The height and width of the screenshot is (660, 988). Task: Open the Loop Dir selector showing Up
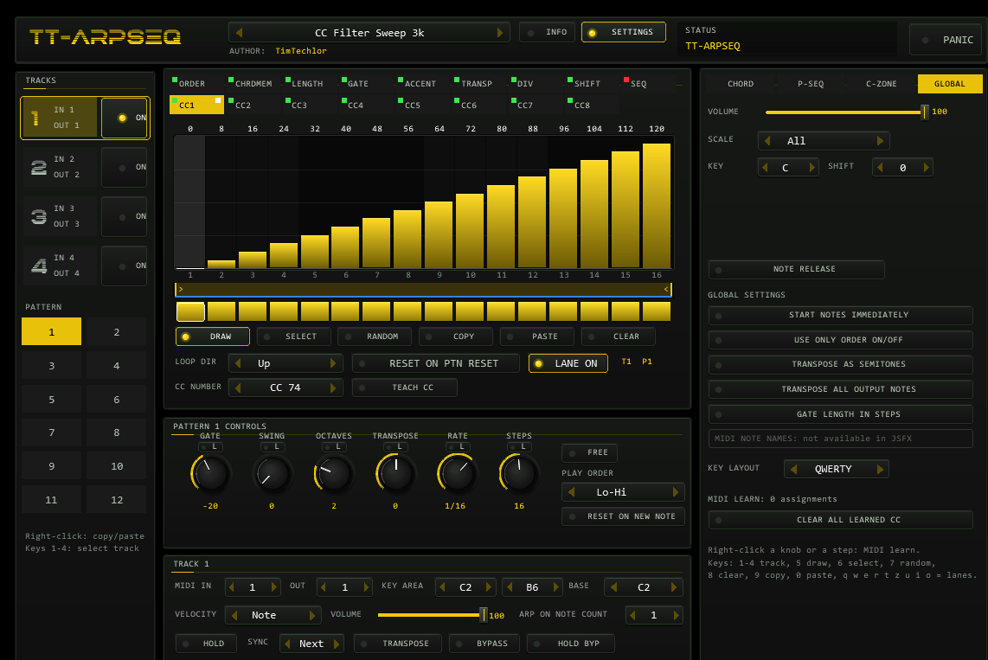pos(285,362)
